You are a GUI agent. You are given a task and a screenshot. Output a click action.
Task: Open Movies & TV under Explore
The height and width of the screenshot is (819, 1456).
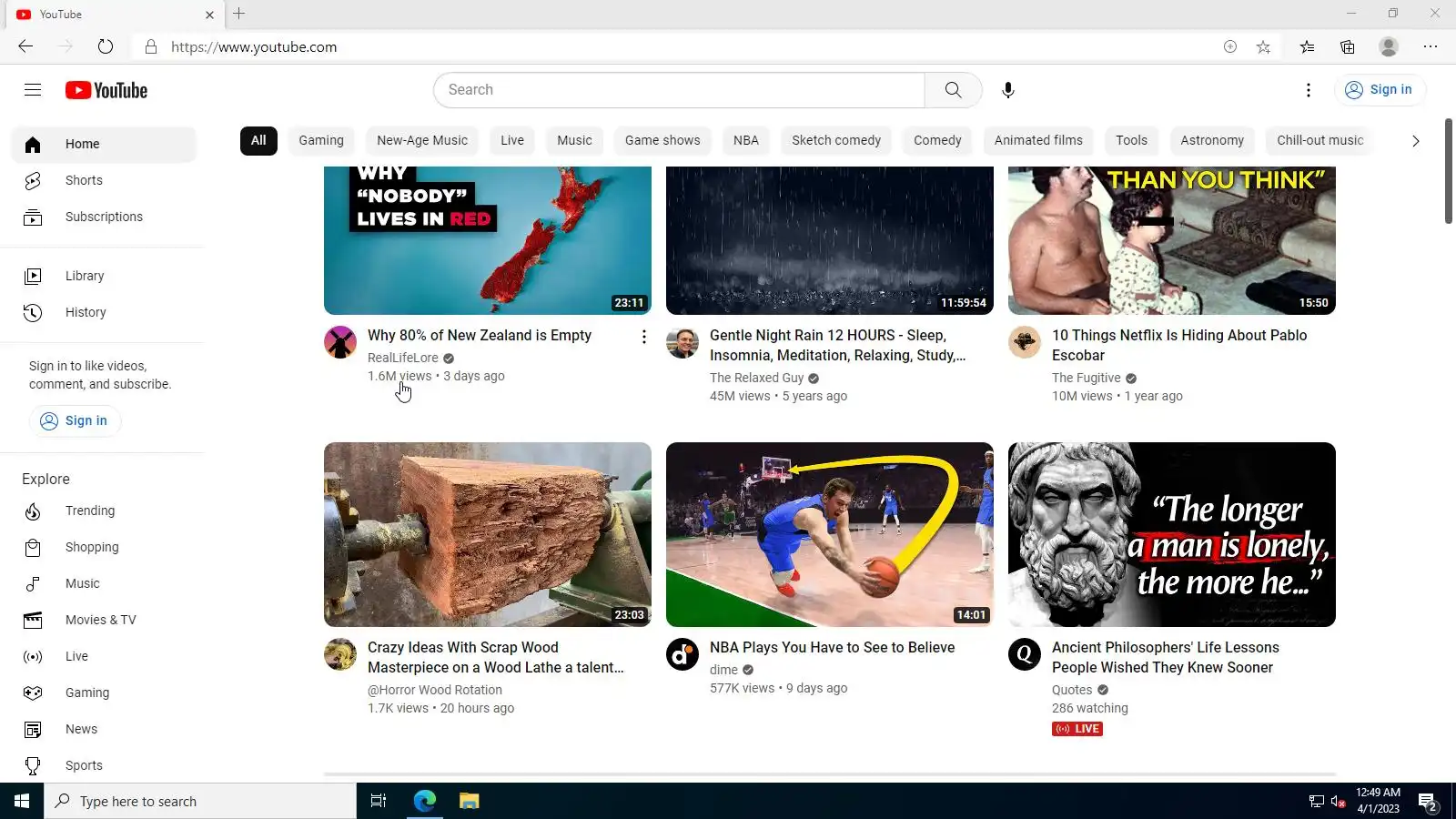[104, 620]
